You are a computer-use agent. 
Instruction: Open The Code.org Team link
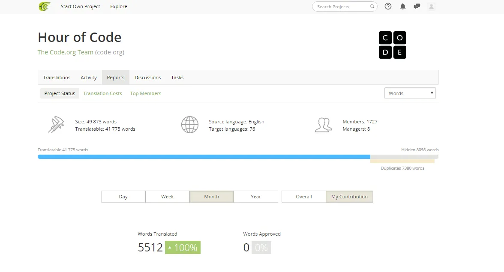coord(65,52)
